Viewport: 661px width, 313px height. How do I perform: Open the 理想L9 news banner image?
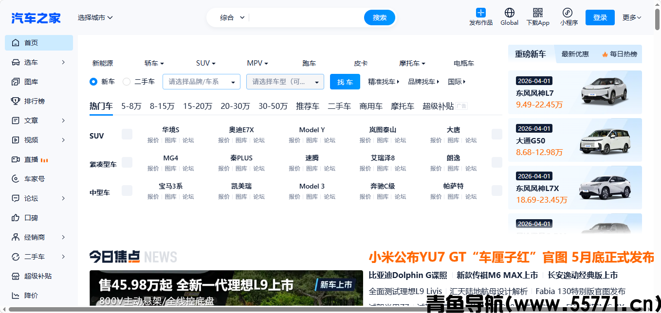tap(226, 288)
